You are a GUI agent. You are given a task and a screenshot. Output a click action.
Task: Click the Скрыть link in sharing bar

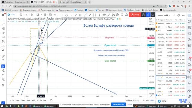(x=129, y=104)
